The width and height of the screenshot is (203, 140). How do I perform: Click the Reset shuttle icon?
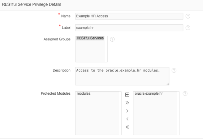[x=127, y=95]
